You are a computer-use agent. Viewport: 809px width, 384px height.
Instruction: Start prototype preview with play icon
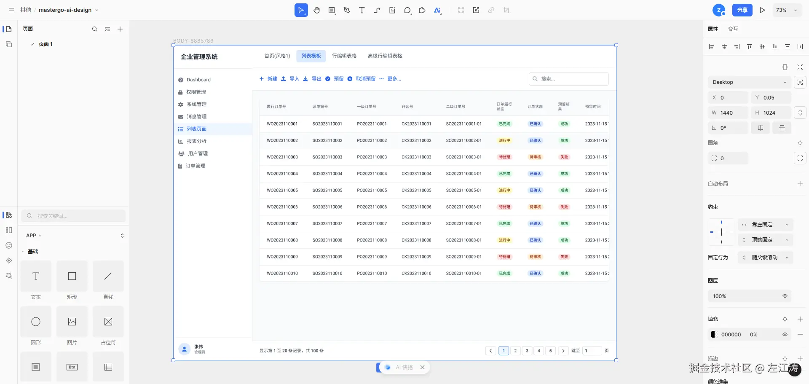click(763, 10)
